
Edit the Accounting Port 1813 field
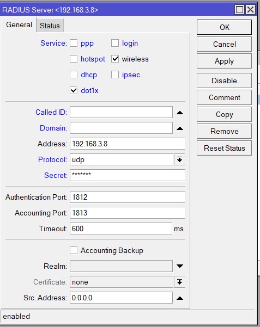(128, 213)
